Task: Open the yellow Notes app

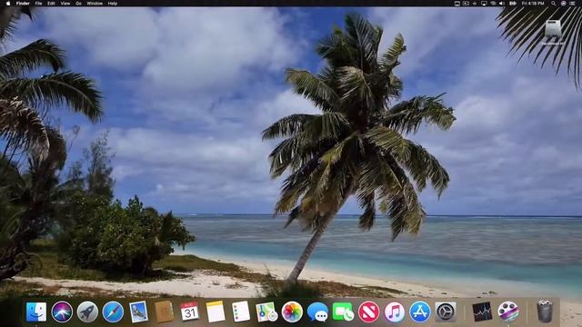Action: point(216,312)
